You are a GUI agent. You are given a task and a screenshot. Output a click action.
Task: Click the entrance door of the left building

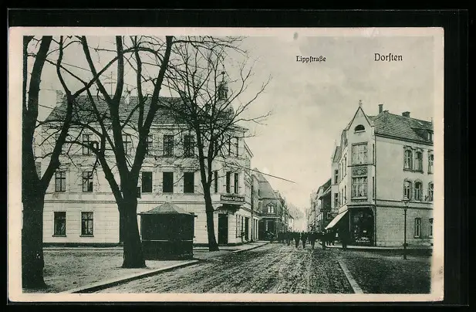(222, 229)
